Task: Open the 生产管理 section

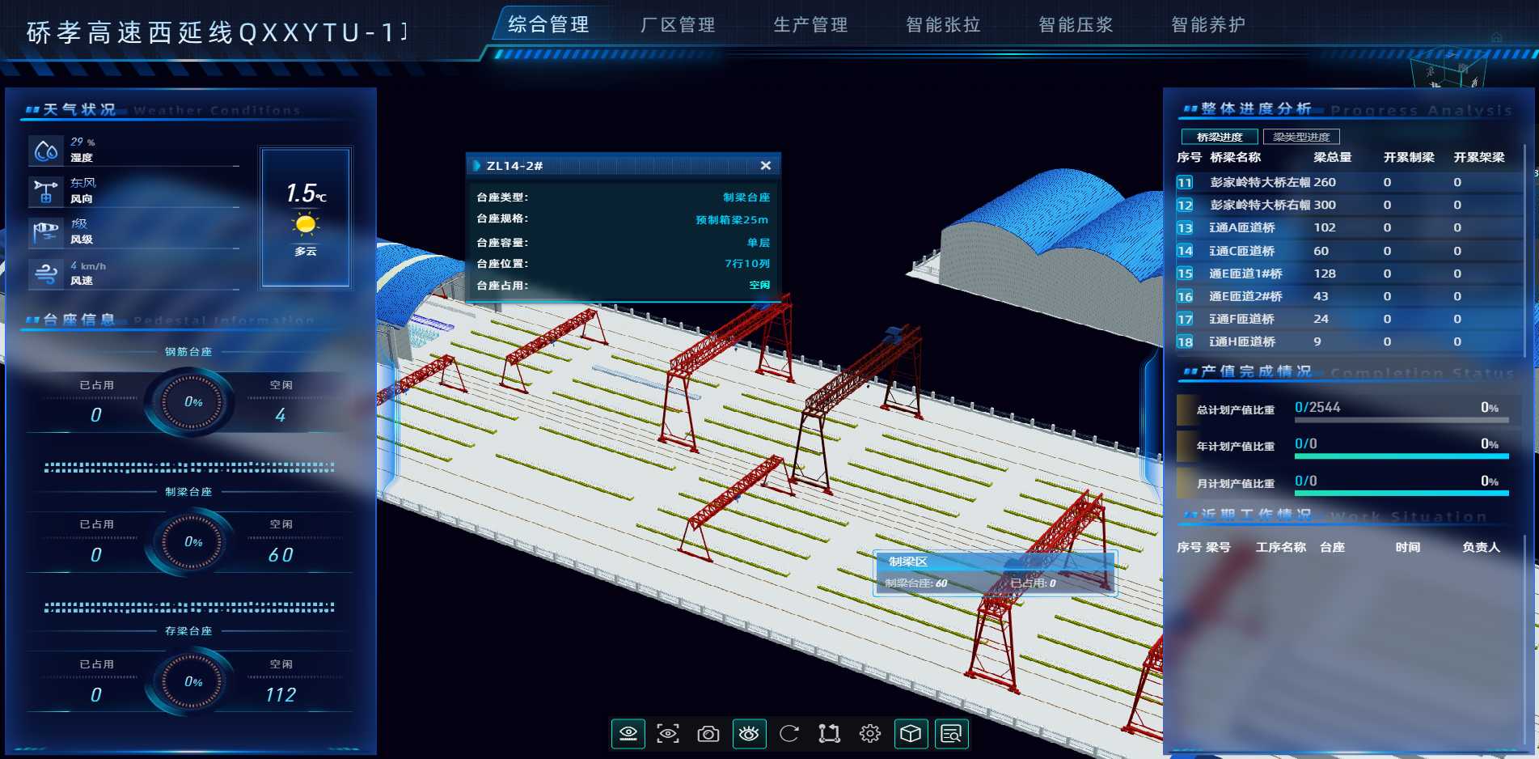Action: tap(810, 25)
